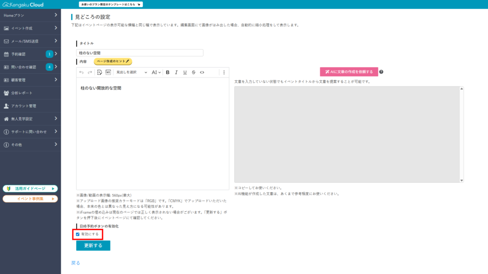Apply italic formatting to the text
The height and width of the screenshot is (274, 488).
point(176,72)
